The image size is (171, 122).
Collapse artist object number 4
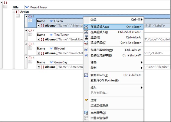pos(26,58)
